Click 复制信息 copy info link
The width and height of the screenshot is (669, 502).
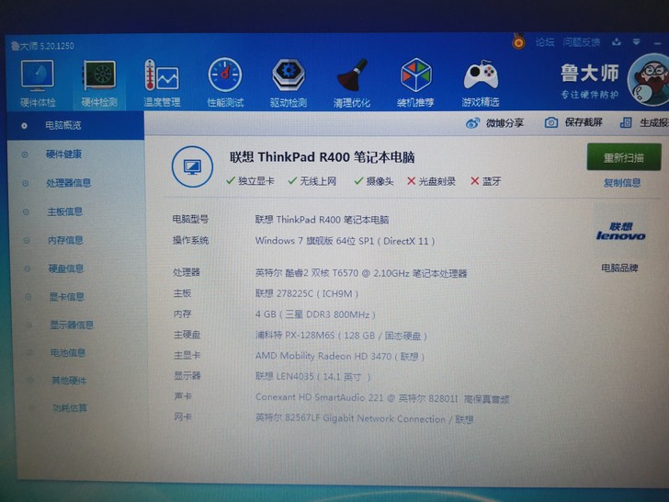tap(622, 183)
